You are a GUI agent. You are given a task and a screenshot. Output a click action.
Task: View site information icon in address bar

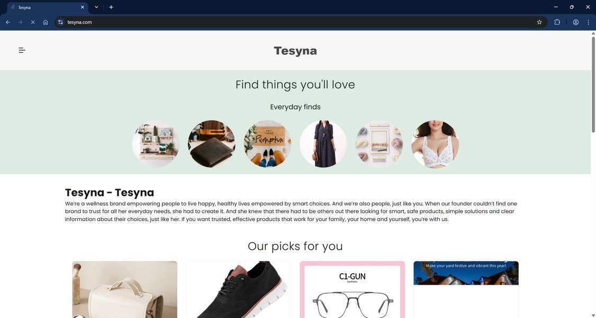click(60, 22)
